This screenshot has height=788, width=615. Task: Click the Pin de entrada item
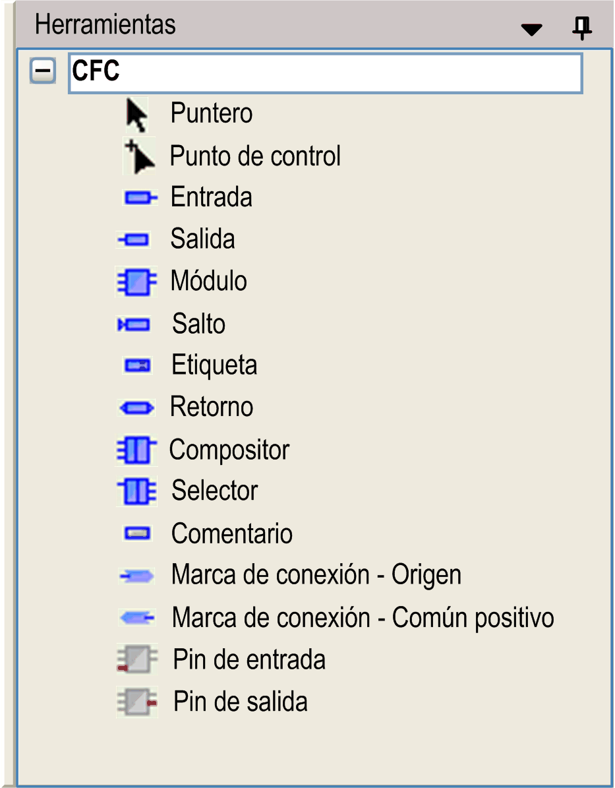pyautogui.click(x=249, y=659)
